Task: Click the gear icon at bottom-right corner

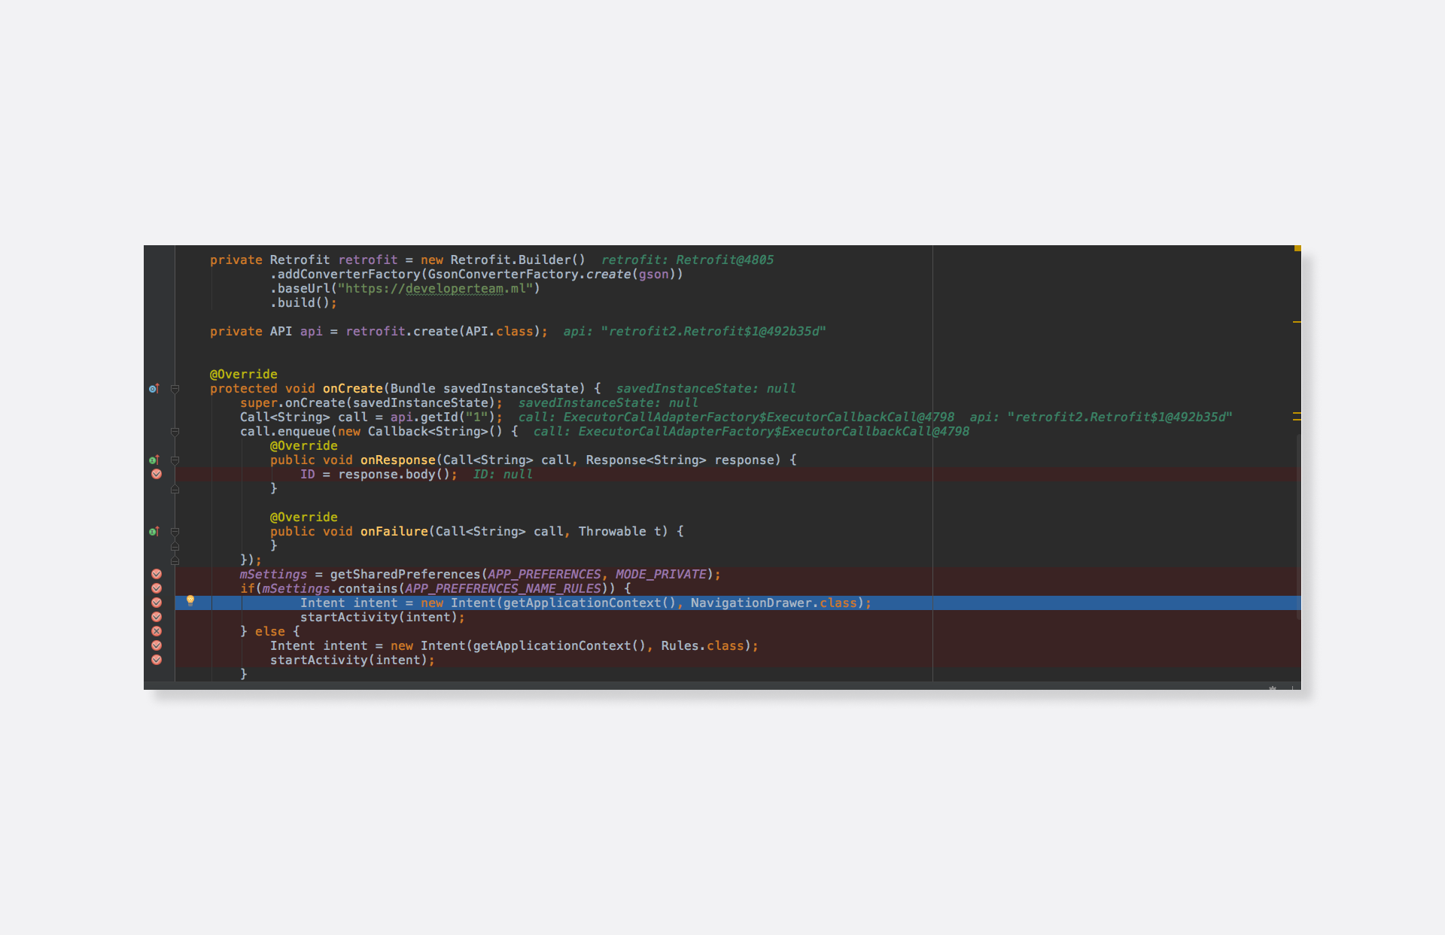Action: (1273, 688)
